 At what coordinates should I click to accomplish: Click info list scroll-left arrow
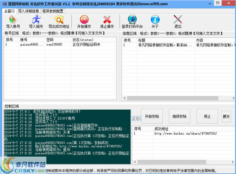click(x=125, y=98)
